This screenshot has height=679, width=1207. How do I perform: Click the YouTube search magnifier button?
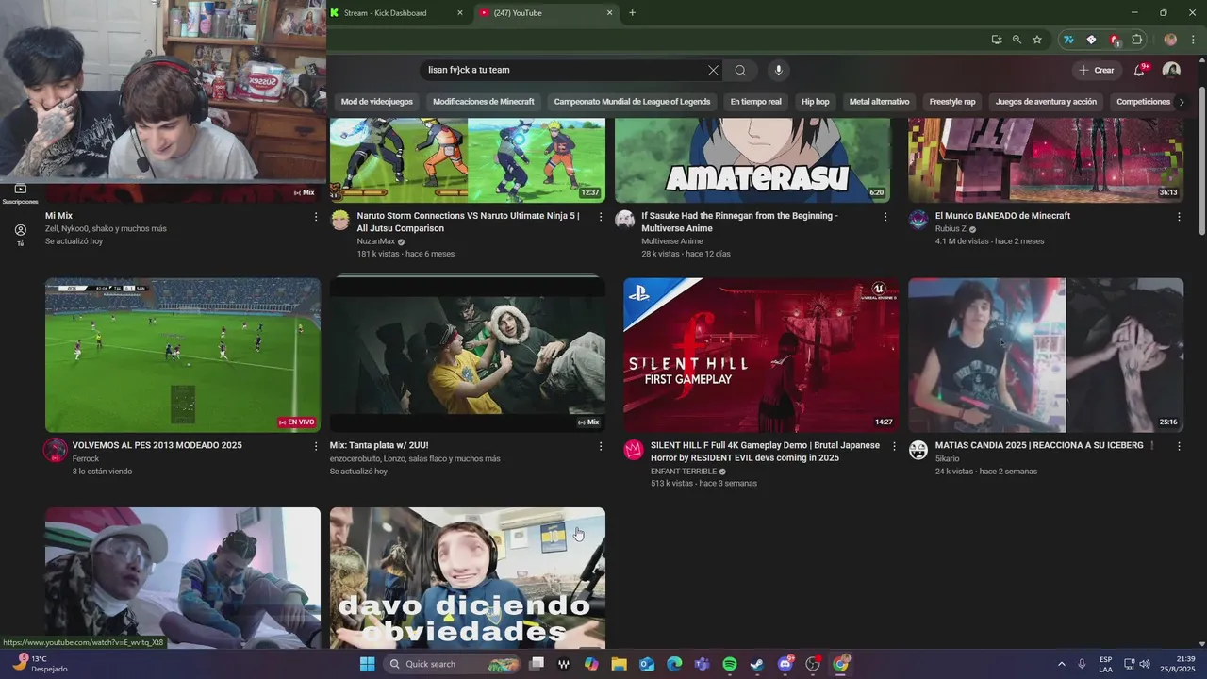[740, 70]
